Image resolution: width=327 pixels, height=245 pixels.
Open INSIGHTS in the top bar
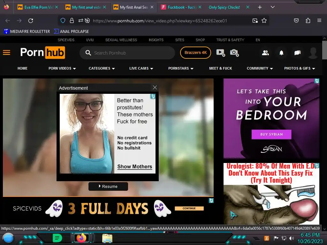click(x=156, y=40)
